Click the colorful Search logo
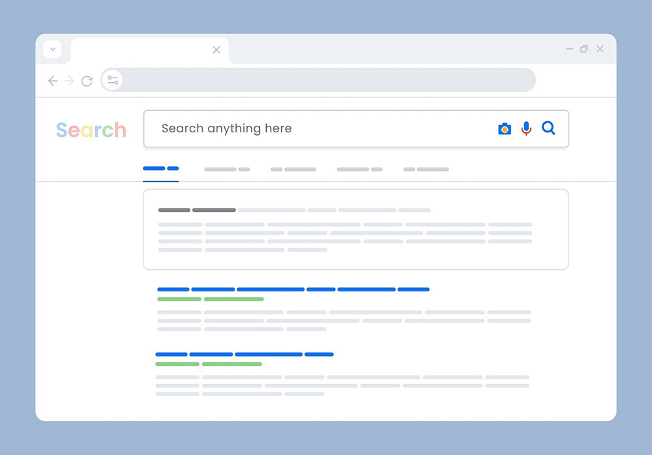 point(91,130)
